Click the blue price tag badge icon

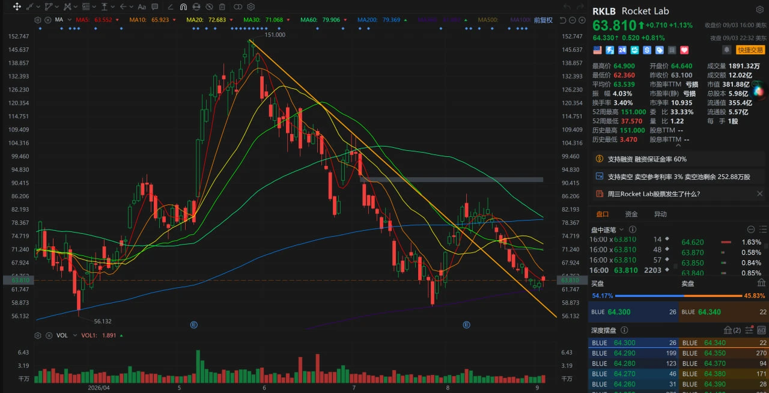[x=660, y=50]
